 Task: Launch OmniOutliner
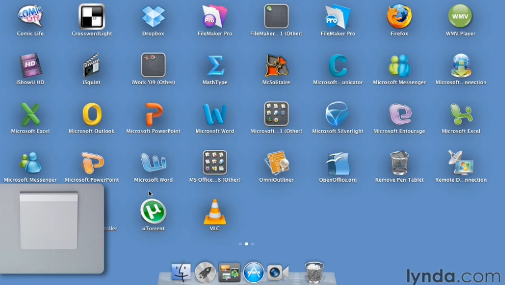tap(277, 163)
